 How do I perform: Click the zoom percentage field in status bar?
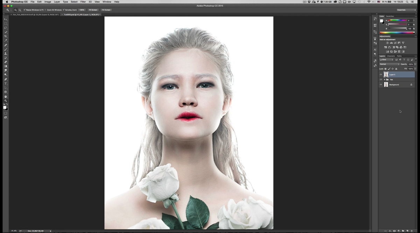click(x=14, y=231)
